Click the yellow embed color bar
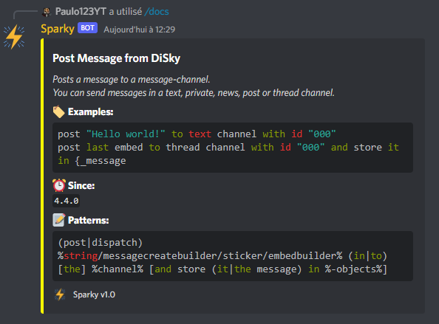 [42, 176]
